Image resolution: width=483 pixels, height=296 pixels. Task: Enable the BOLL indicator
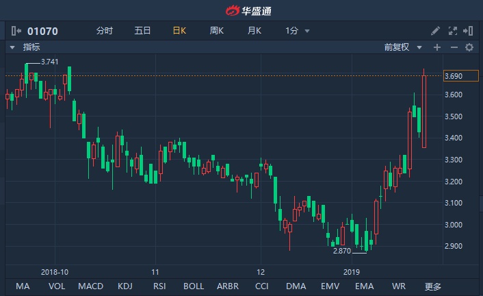[194, 286]
